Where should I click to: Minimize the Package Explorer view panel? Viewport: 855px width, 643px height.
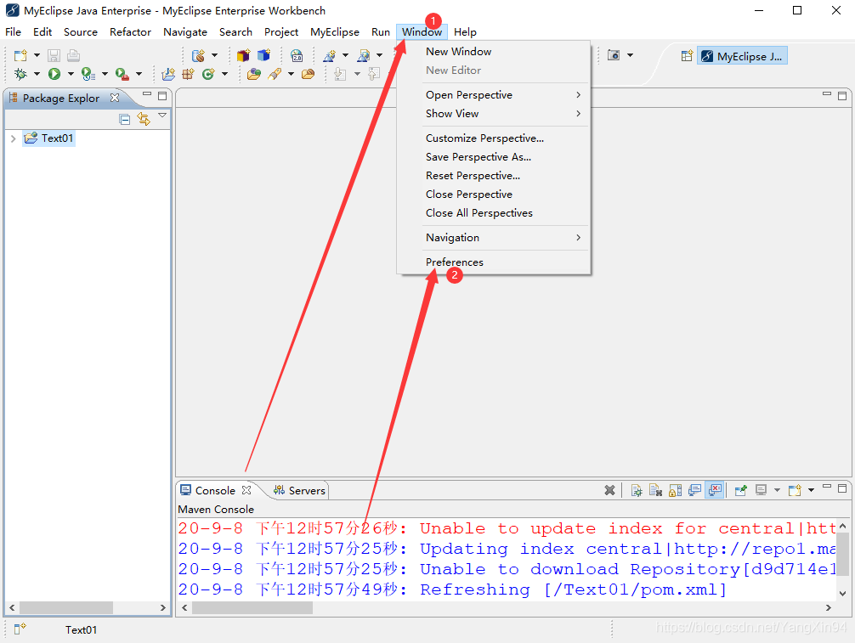click(147, 94)
